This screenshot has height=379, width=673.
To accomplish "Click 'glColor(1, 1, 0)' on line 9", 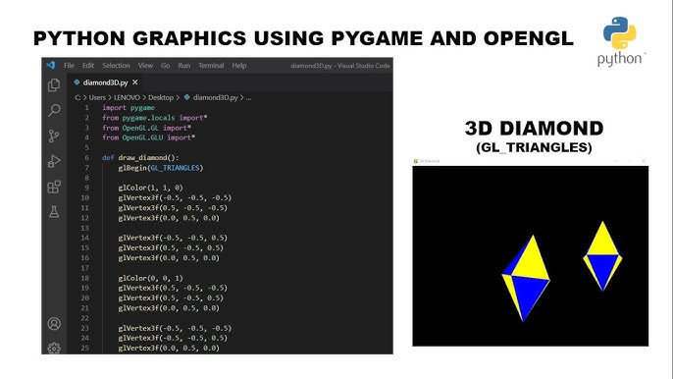I will (151, 188).
